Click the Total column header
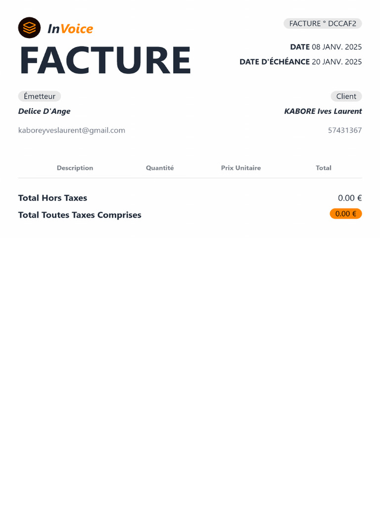Viewport: 380px width, 506px height. tap(324, 168)
